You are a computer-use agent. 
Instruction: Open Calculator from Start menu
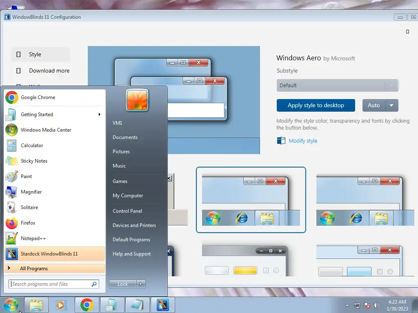(55, 145)
